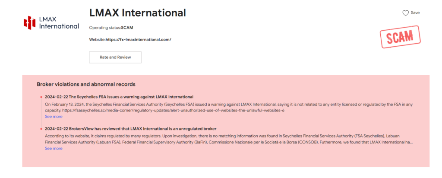Viewport: 442px width, 178px height.
Task: Select the Seychelles FSA warning headline
Action: [x=119, y=97]
